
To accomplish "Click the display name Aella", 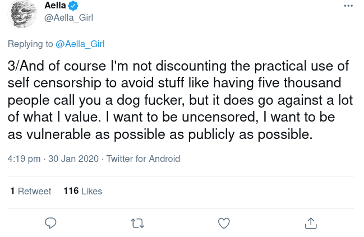I will click(55, 6).
